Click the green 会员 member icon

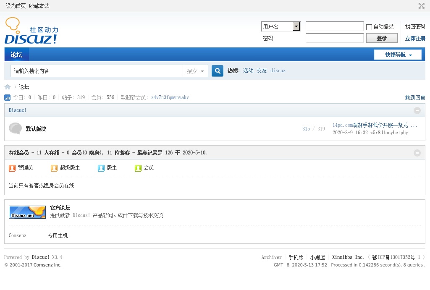[138, 168]
